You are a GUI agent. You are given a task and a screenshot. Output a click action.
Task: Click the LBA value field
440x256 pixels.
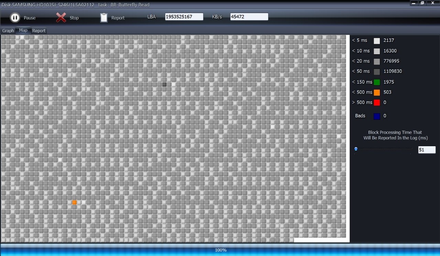[x=184, y=16]
